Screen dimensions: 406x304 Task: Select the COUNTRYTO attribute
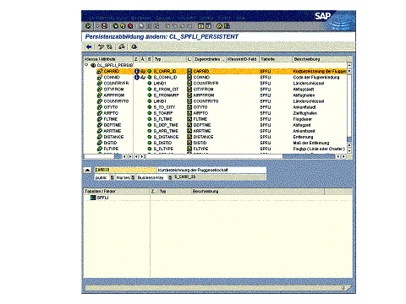(116, 101)
